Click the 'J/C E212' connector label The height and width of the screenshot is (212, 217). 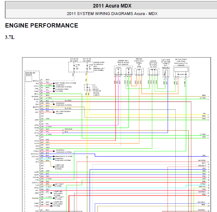[95, 86]
